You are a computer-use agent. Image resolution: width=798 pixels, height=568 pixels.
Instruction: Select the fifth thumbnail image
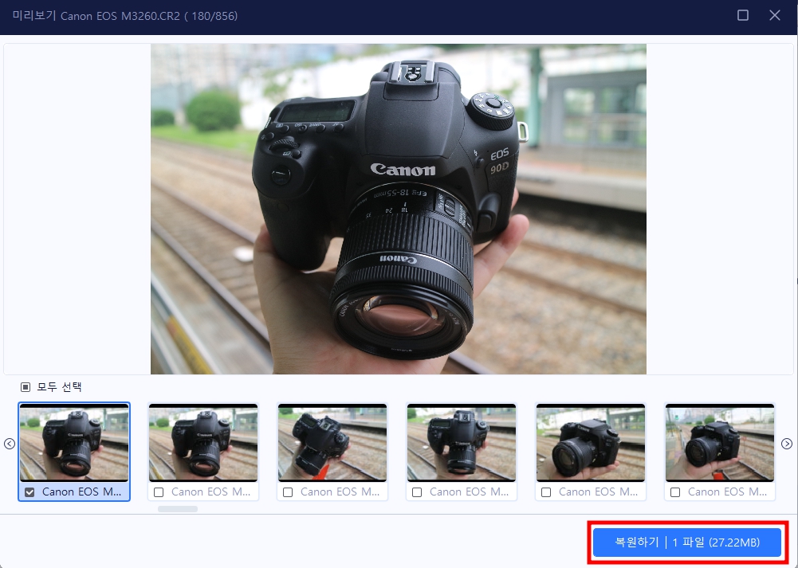point(592,442)
